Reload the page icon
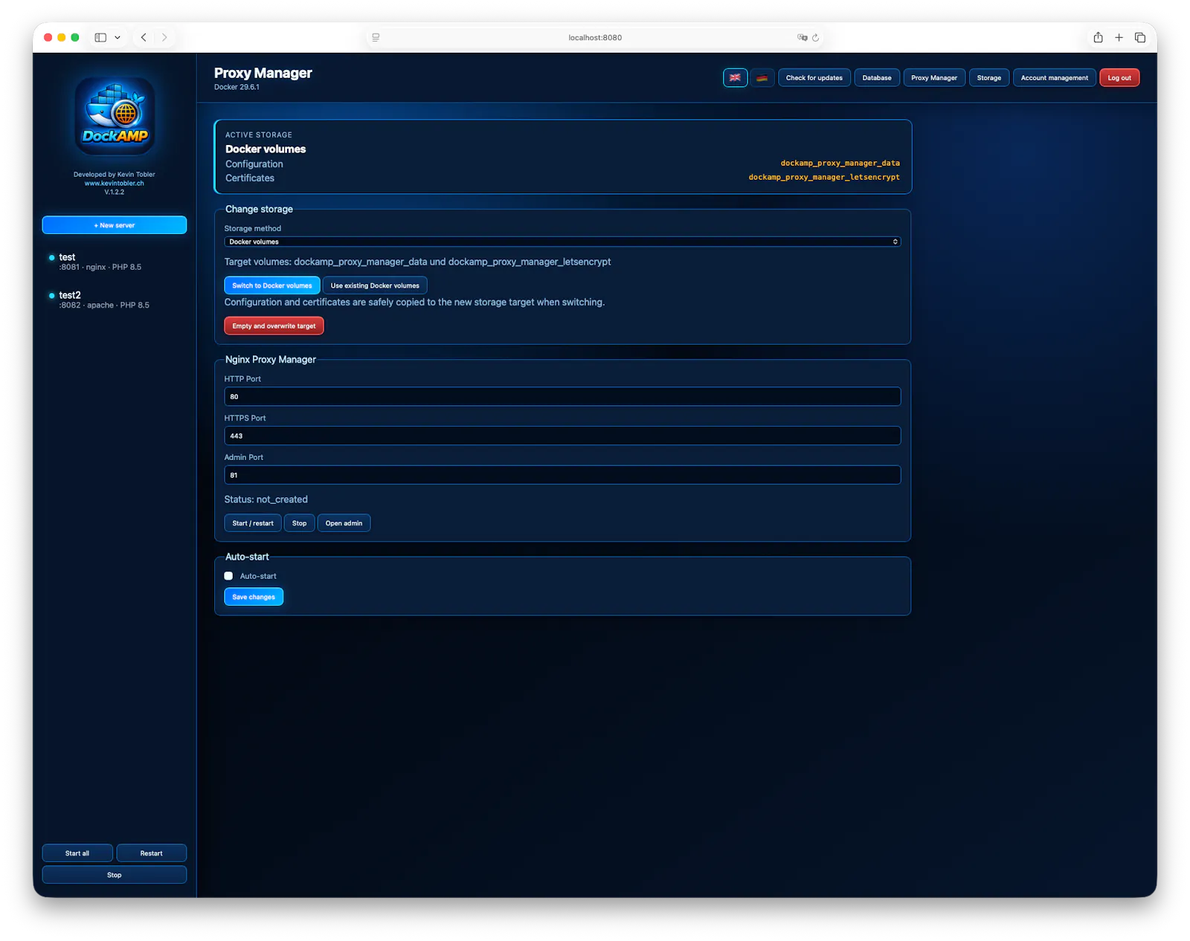The width and height of the screenshot is (1190, 941). 815,37
